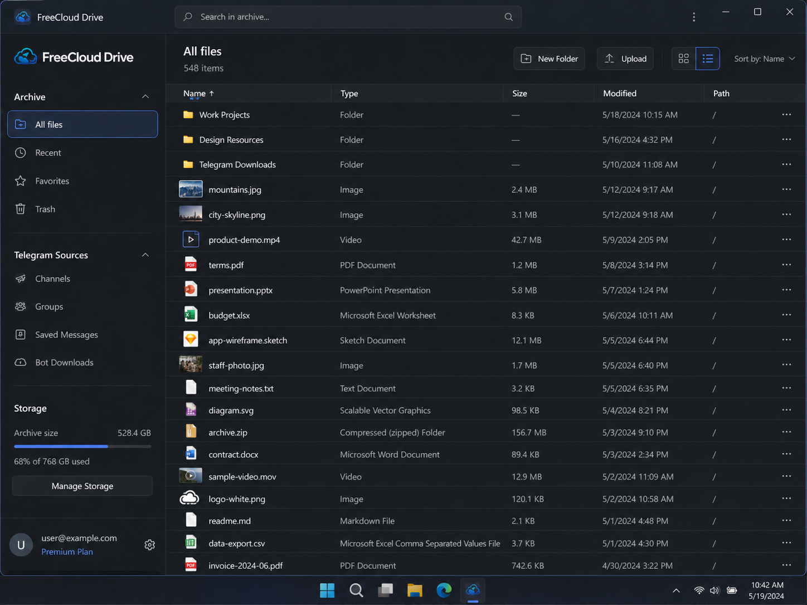
Task: Open more options for product-demo.mp4
Action: (x=786, y=240)
